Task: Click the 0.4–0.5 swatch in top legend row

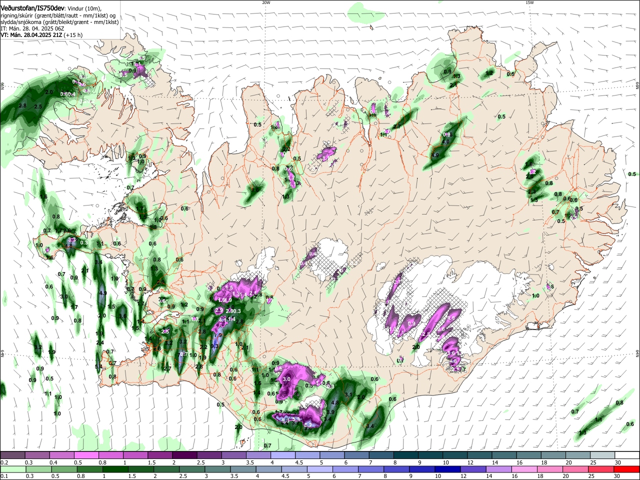Action: 61,455
